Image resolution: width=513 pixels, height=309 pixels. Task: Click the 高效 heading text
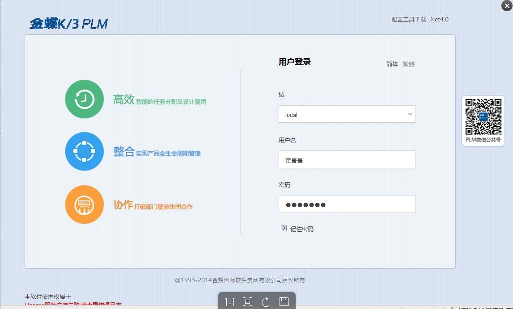[124, 99]
